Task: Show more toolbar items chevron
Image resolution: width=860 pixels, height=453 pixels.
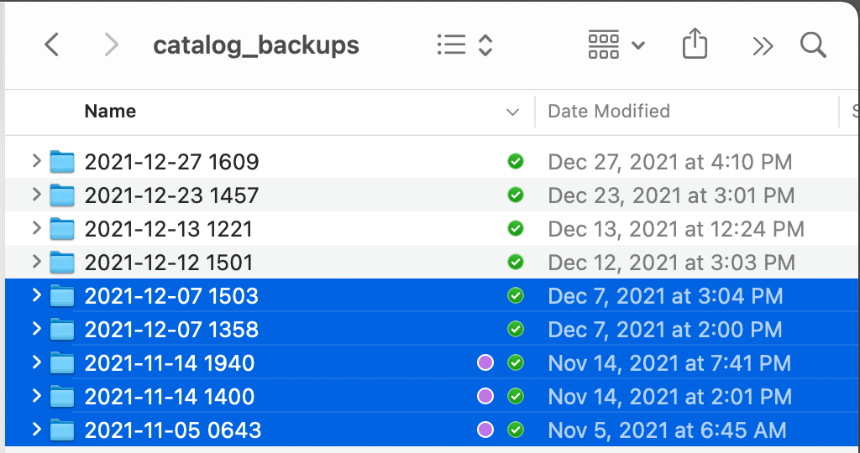Action: 763,46
